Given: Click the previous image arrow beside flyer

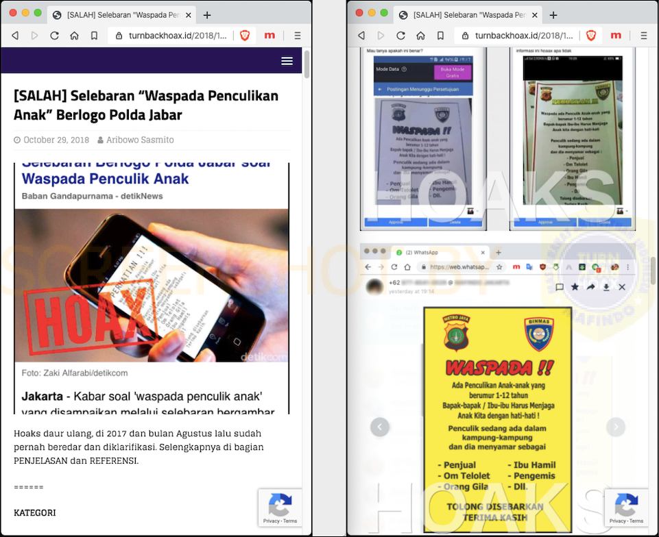Looking at the screenshot, I should tap(380, 427).
